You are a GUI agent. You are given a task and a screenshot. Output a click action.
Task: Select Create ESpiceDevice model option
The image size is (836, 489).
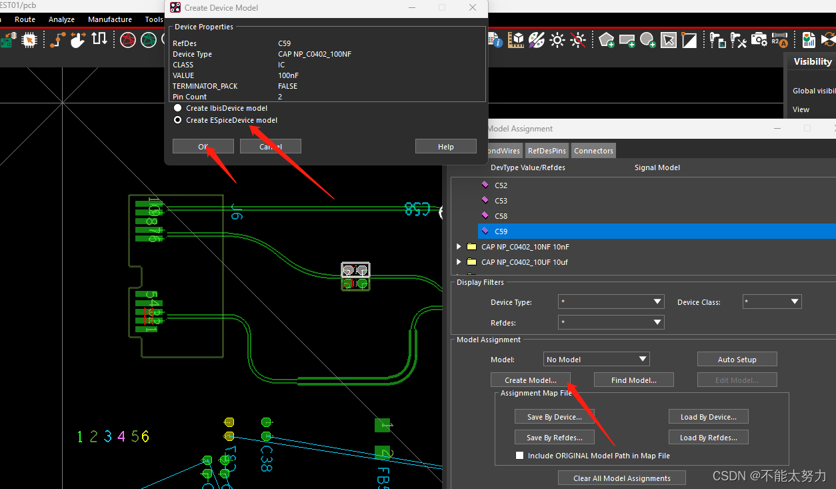point(177,120)
